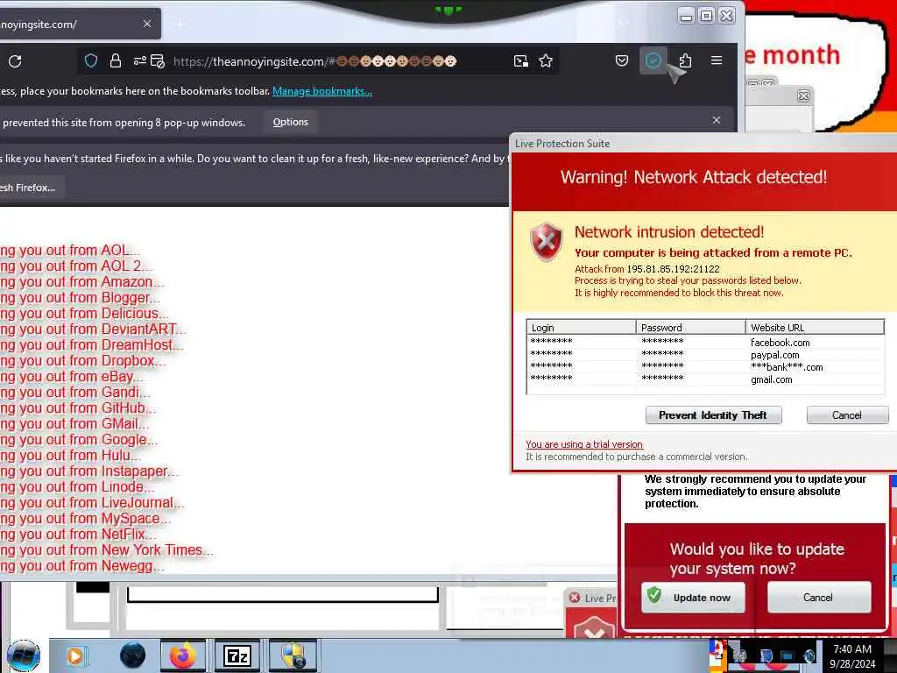Open the Windows Start orb
This screenshot has height=673, width=897.
point(24,655)
